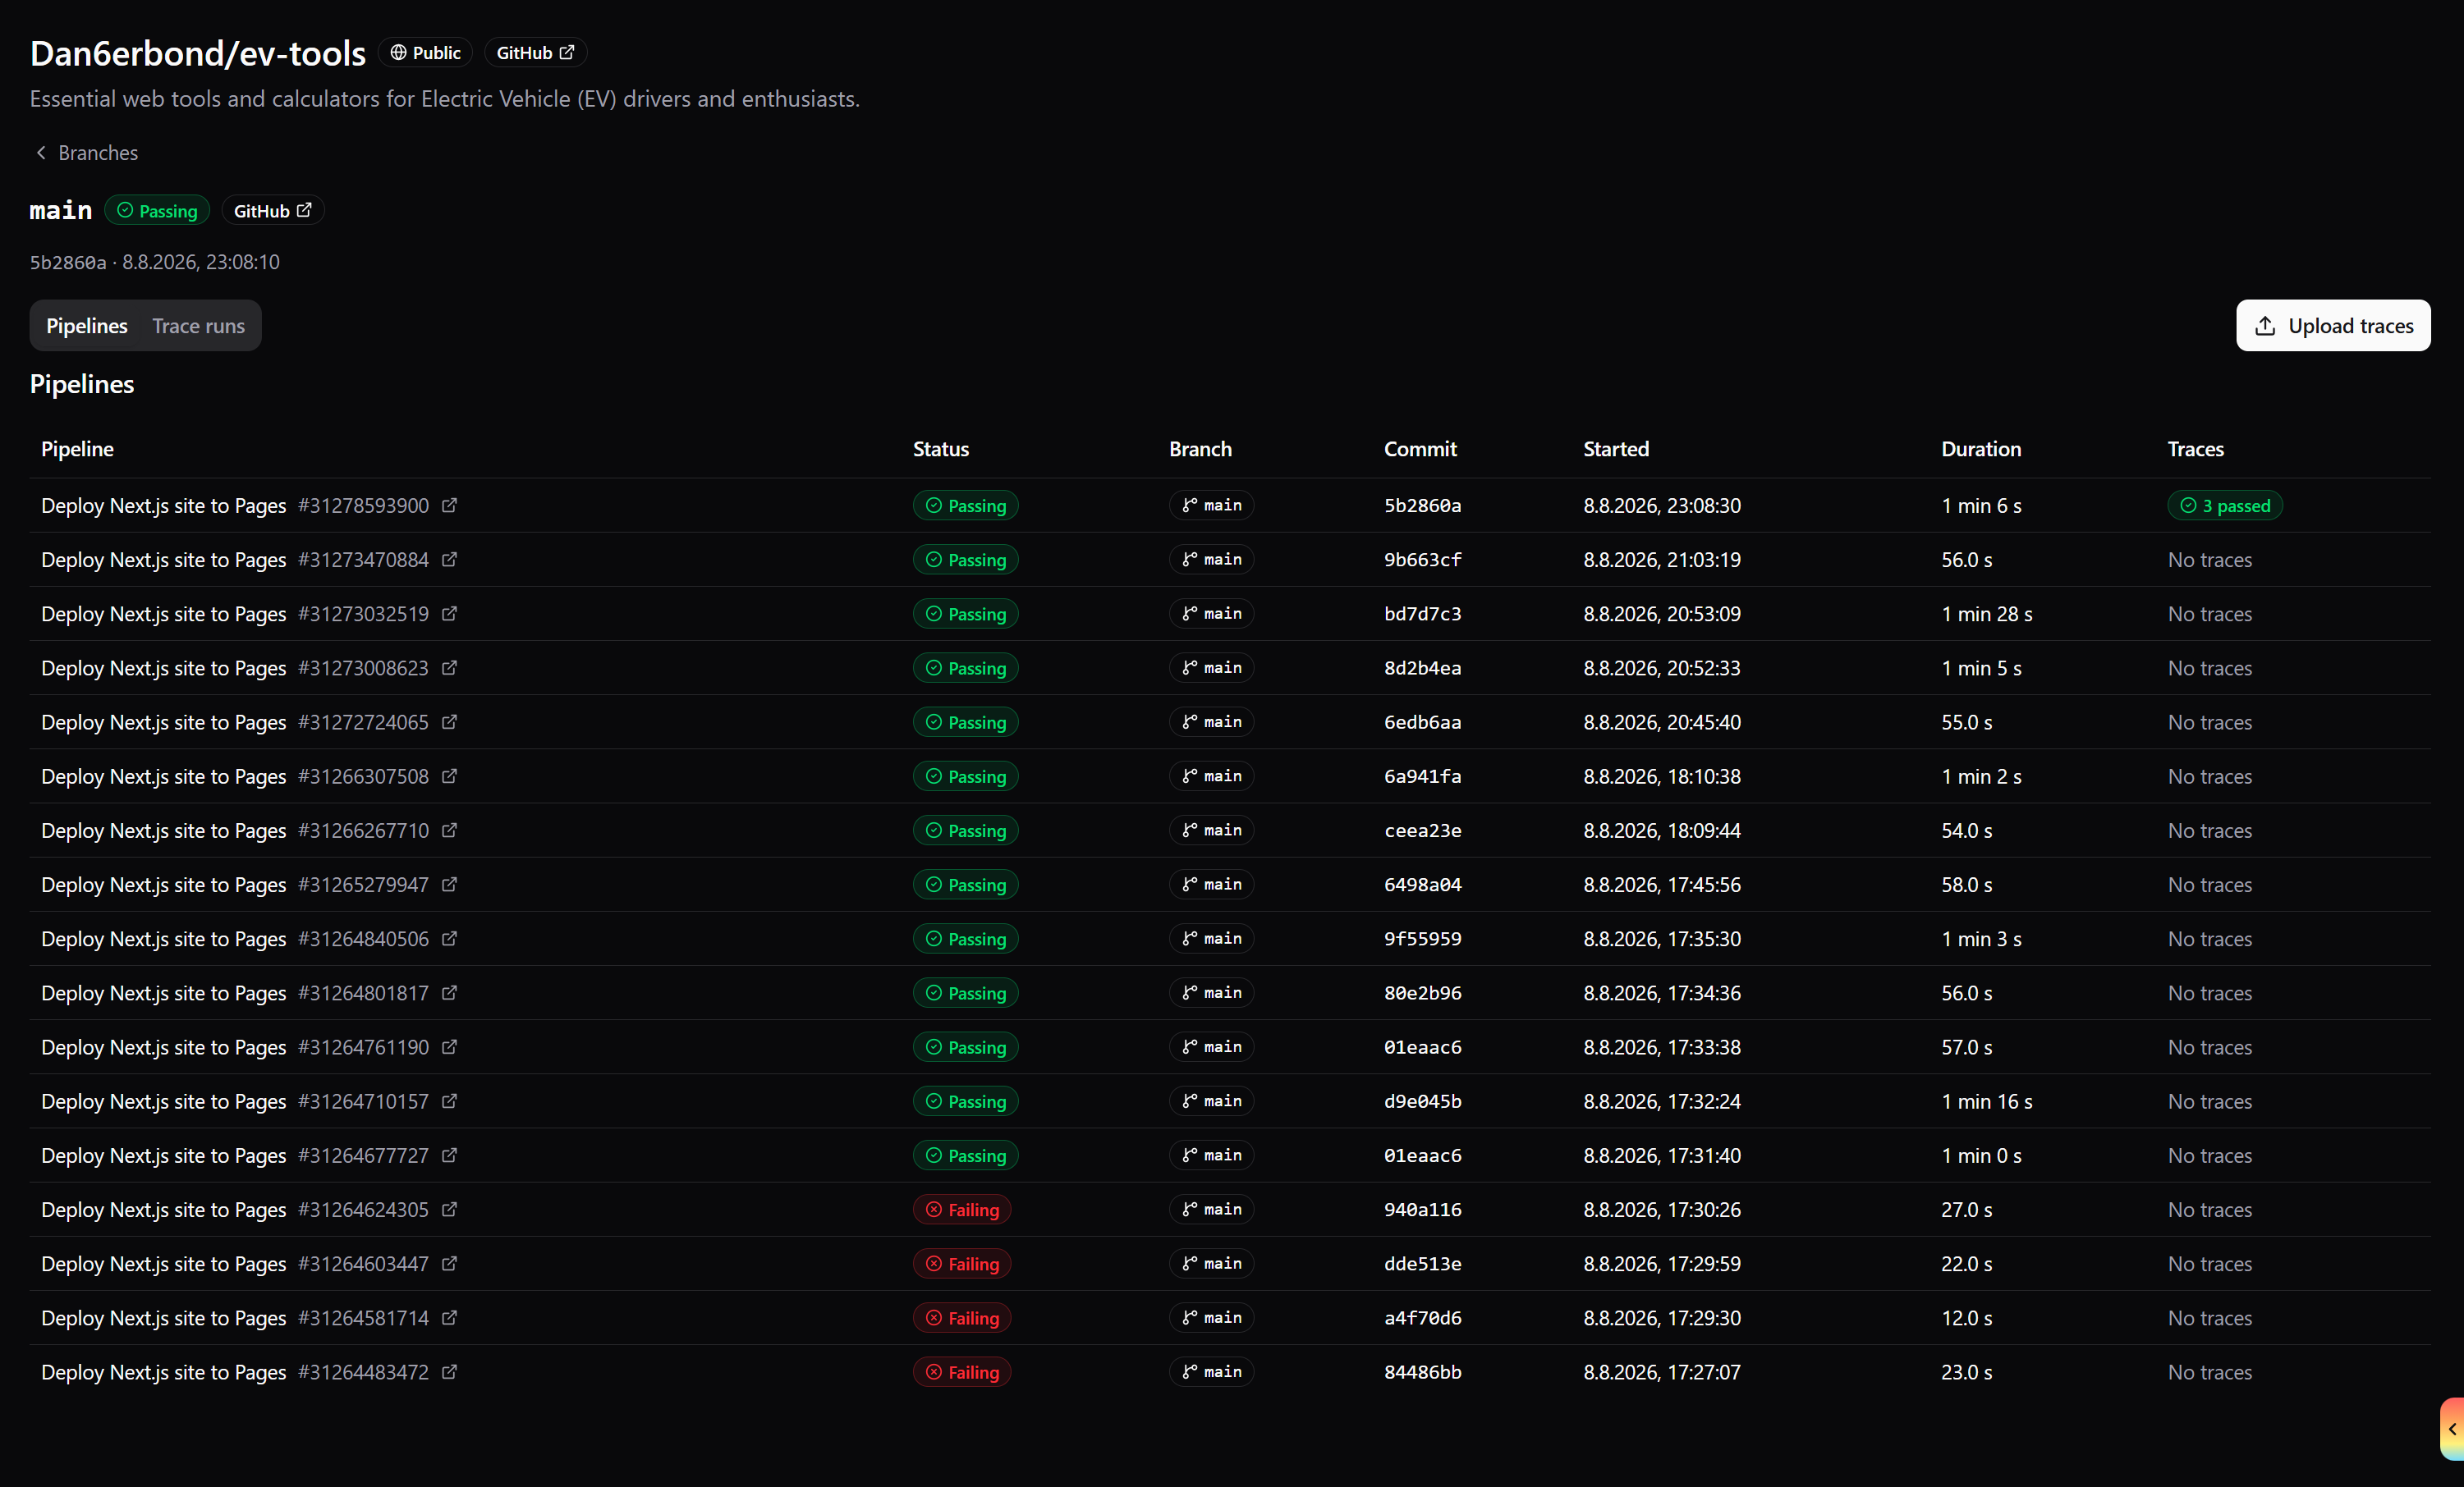
Task: Click the Public visibility badge
Action: (x=425, y=53)
